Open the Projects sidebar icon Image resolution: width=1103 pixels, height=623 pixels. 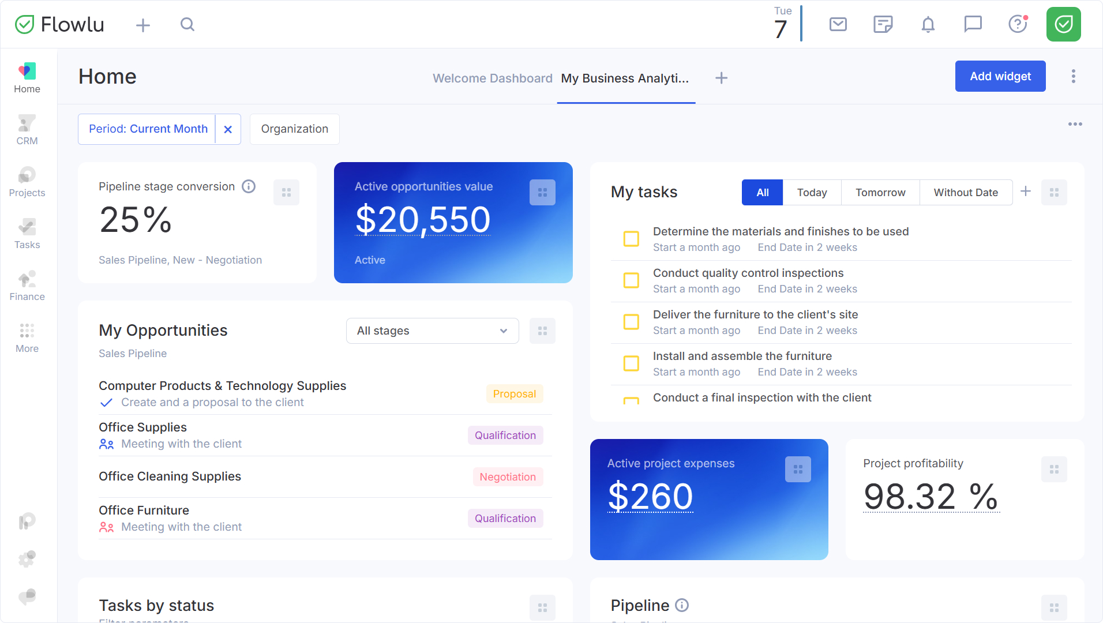(27, 182)
